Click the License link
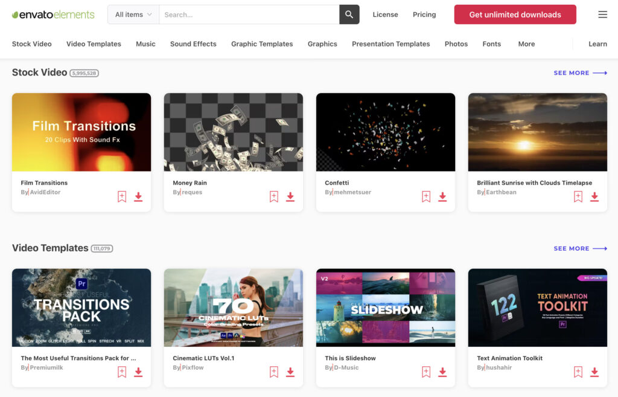 click(x=385, y=15)
